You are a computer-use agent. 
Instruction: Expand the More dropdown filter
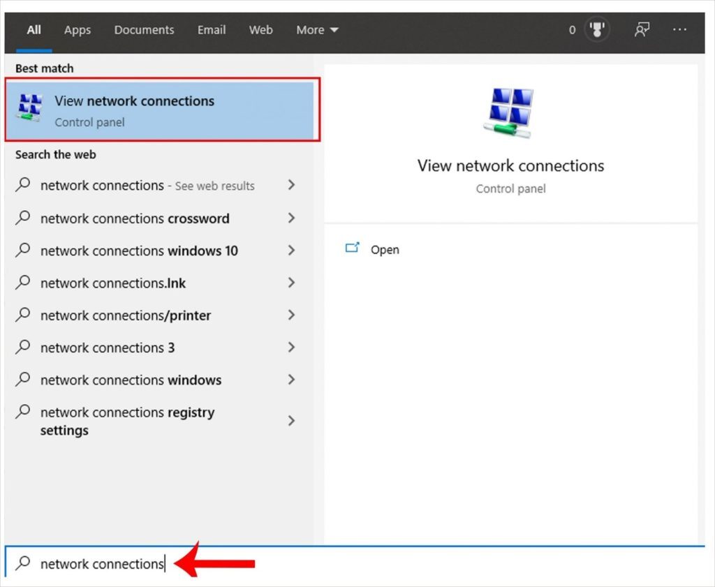(x=317, y=30)
